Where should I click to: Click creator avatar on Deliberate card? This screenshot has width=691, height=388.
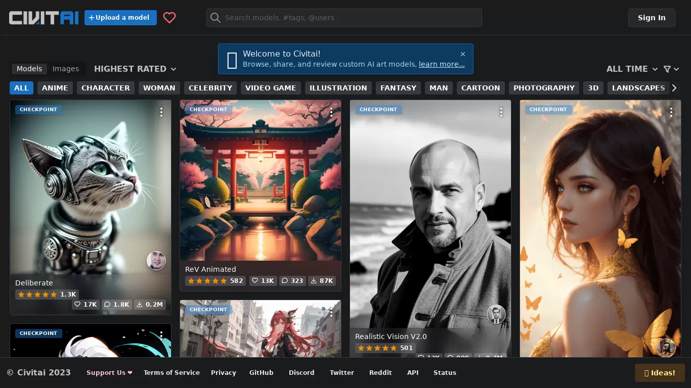[156, 261]
